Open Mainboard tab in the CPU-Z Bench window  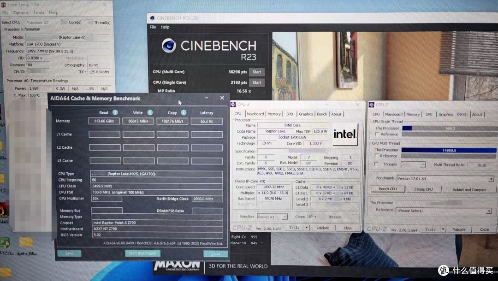pyautogui.click(x=393, y=115)
